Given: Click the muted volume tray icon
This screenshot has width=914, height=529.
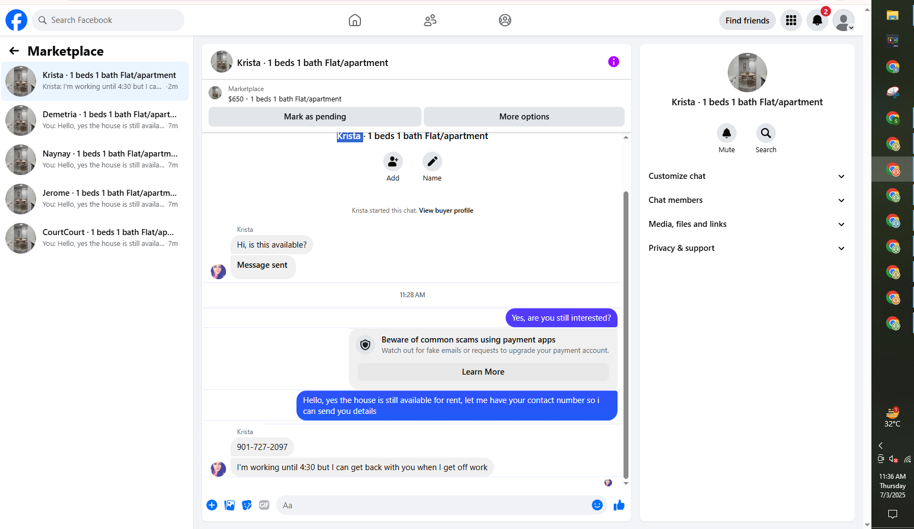Looking at the screenshot, I should click(894, 459).
